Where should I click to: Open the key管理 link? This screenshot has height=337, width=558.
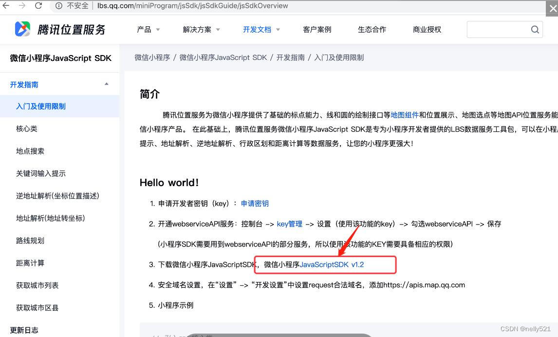290,224
